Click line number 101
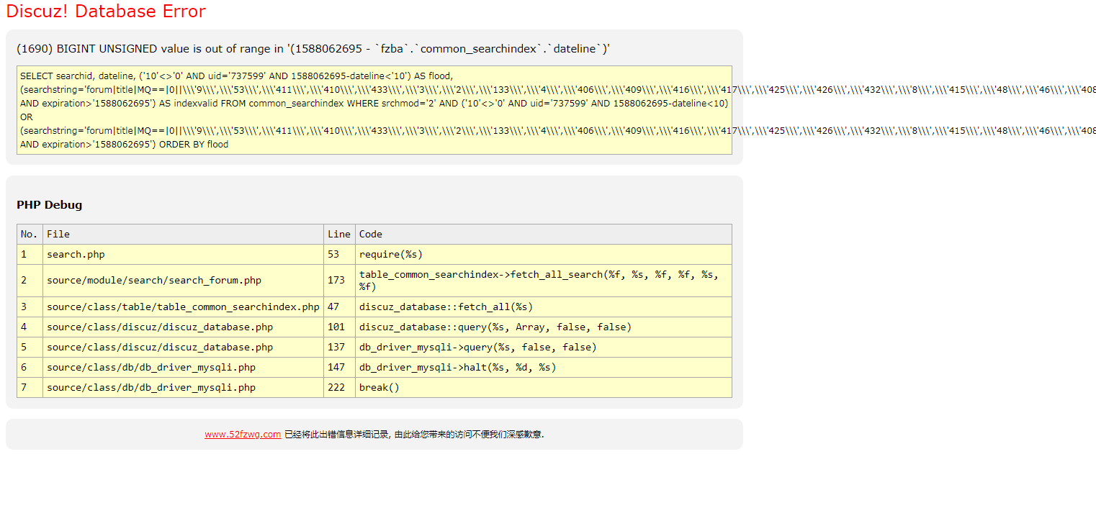 pos(340,327)
